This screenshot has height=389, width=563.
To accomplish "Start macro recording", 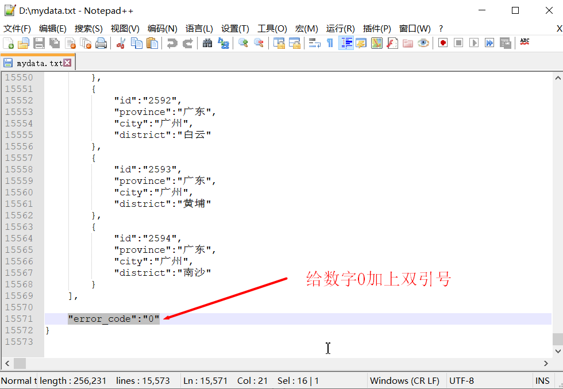I will tap(442, 42).
